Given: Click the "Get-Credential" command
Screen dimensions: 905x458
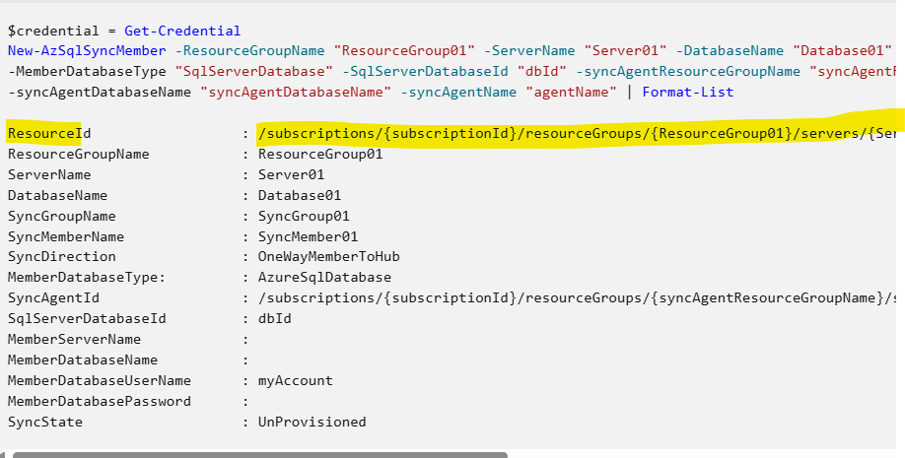Looking at the screenshot, I should (182, 32).
